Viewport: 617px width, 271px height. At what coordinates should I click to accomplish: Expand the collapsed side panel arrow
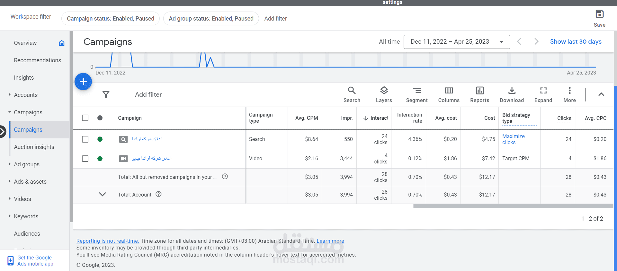(x=3, y=131)
